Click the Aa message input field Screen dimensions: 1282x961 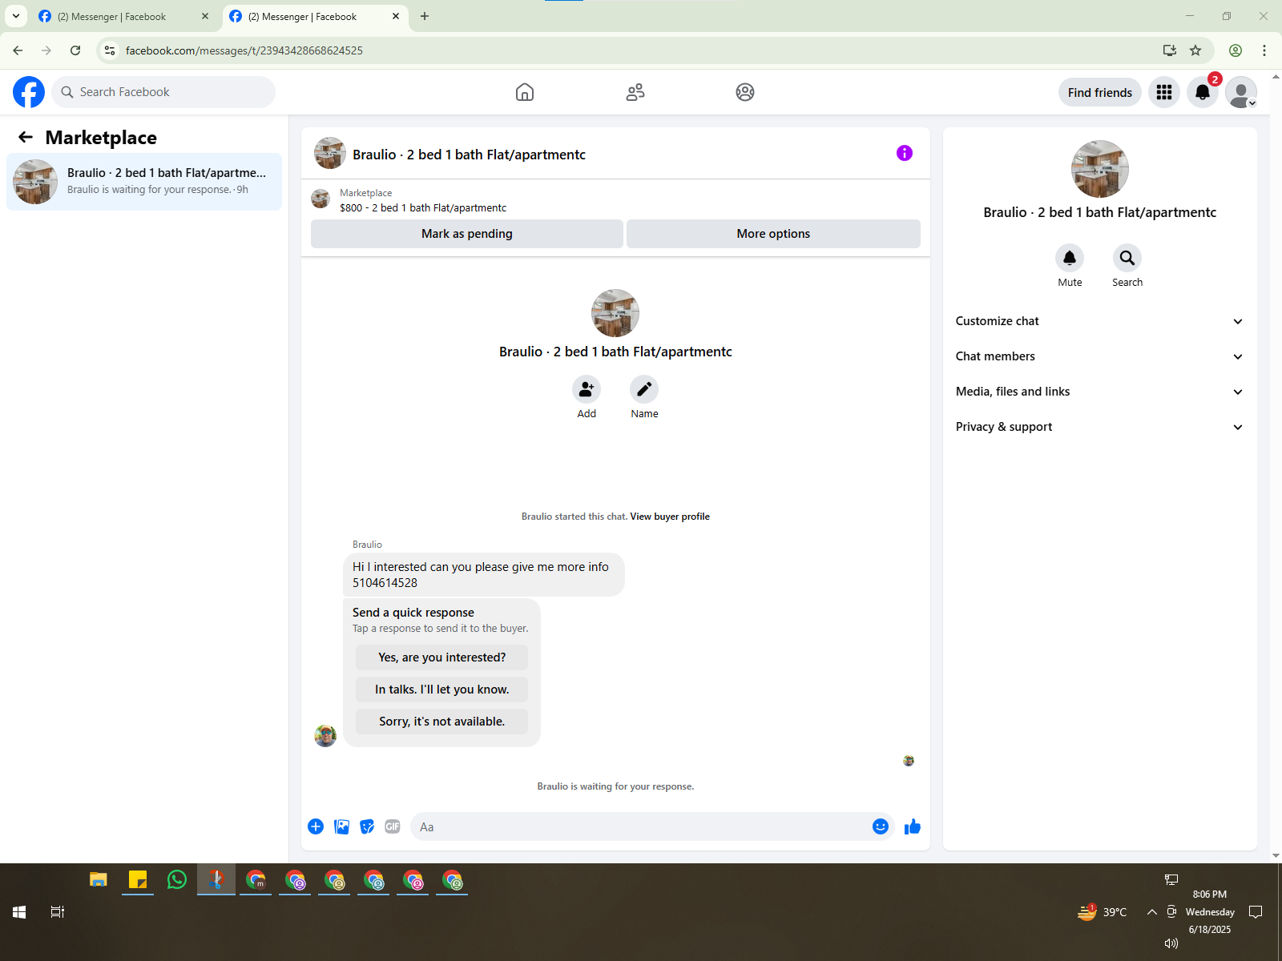[641, 826]
